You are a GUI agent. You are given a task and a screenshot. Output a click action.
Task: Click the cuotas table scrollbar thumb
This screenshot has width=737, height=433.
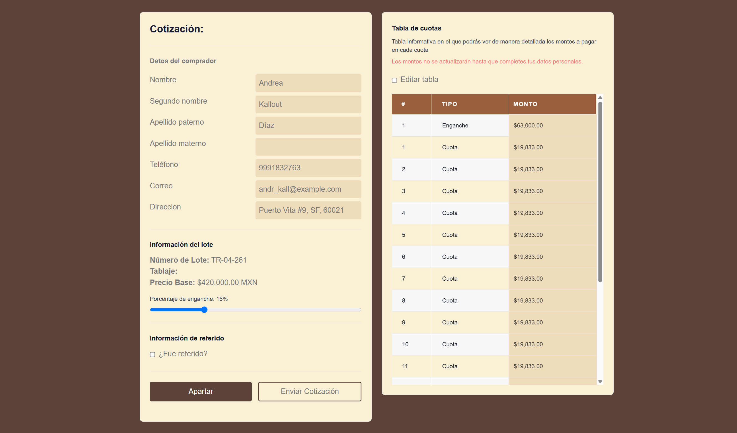coord(600,191)
